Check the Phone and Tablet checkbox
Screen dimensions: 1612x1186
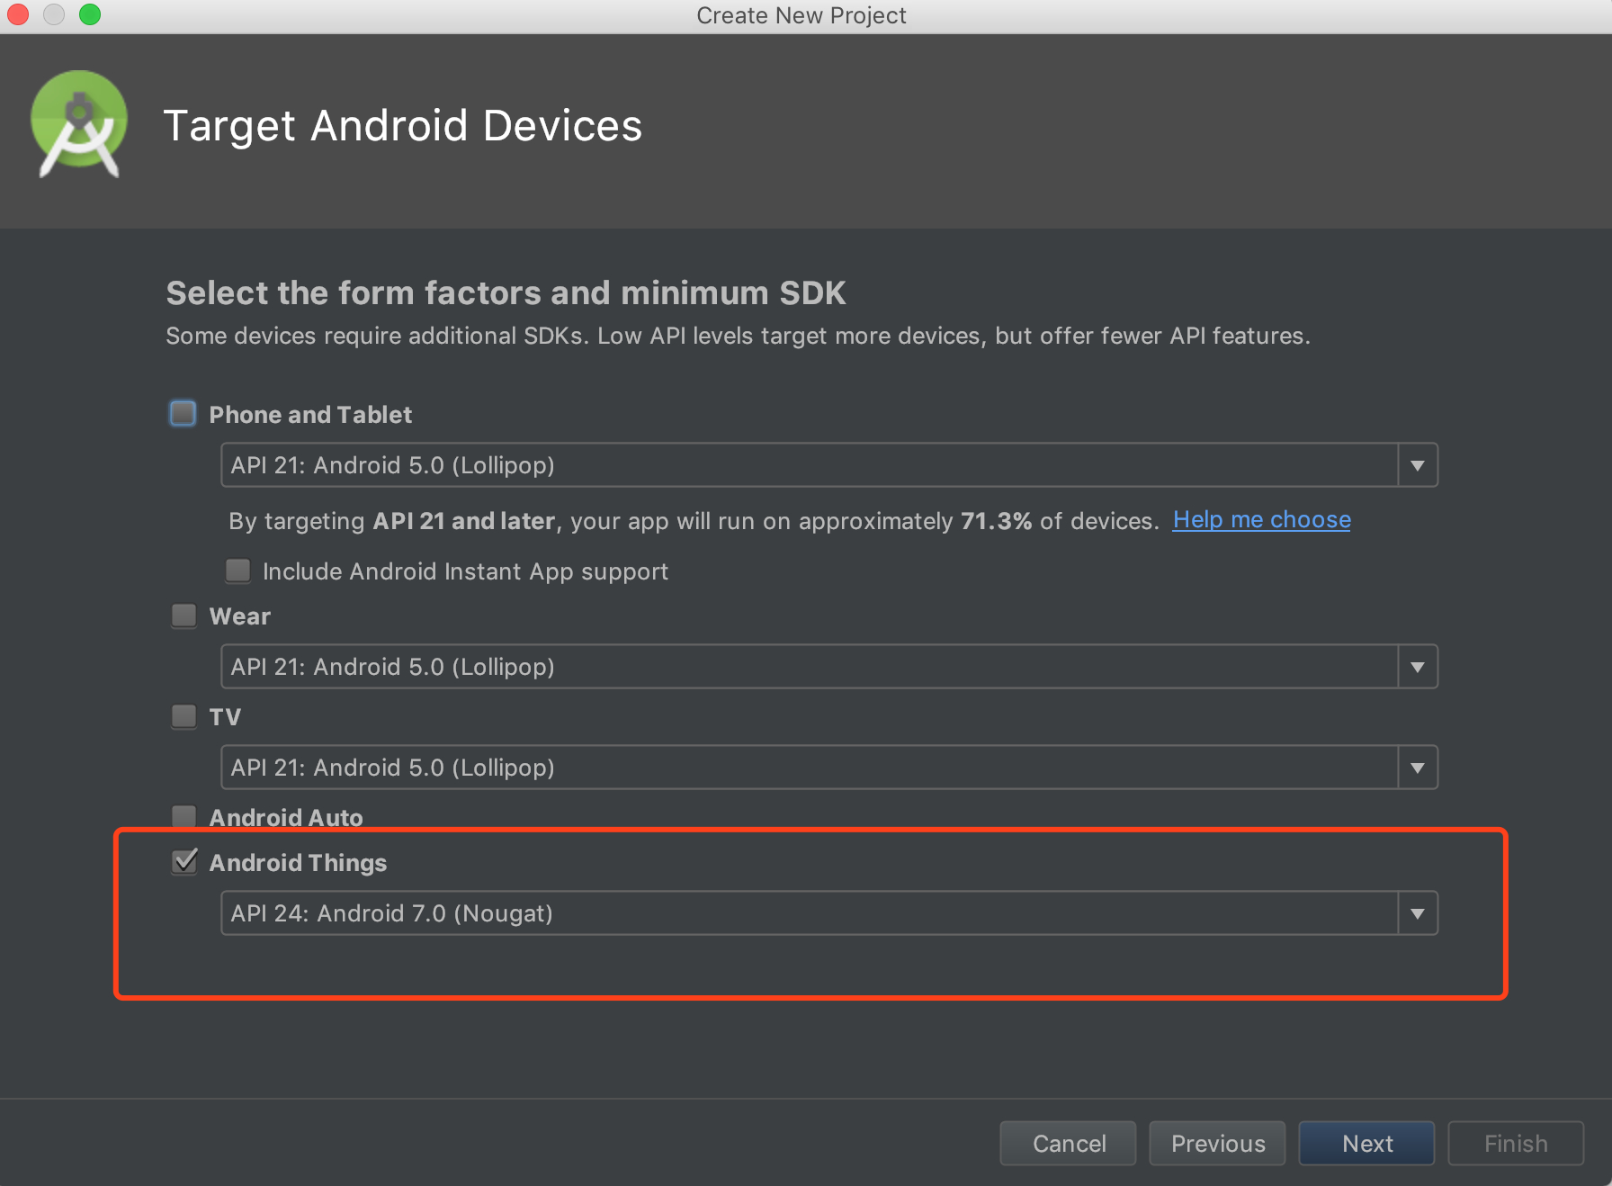(184, 414)
